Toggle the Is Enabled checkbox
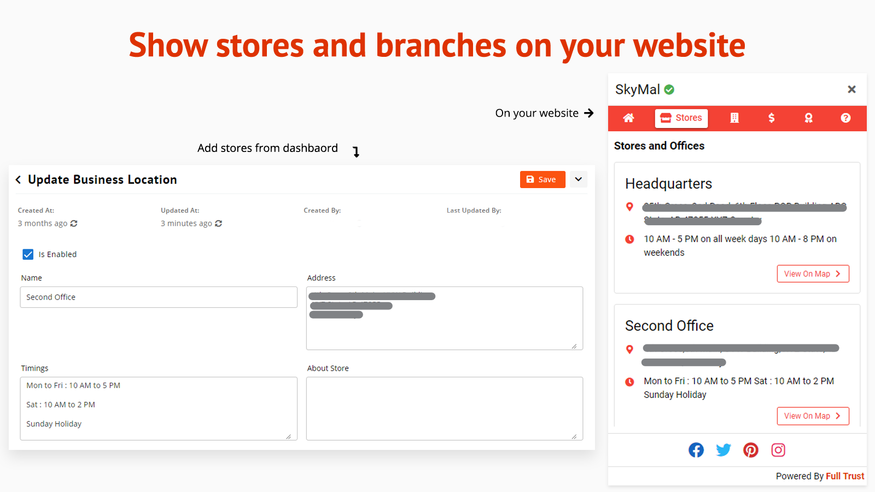Viewport: 875px width, 492px height. [28, 254]
